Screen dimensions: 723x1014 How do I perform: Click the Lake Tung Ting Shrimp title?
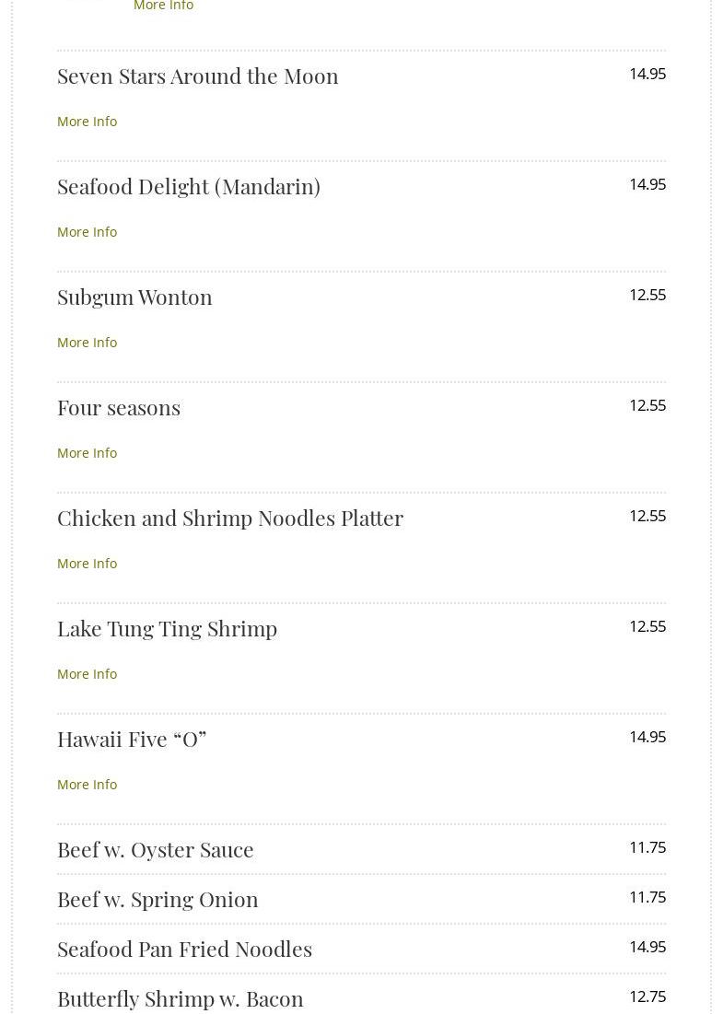click(x=167, y=628)
